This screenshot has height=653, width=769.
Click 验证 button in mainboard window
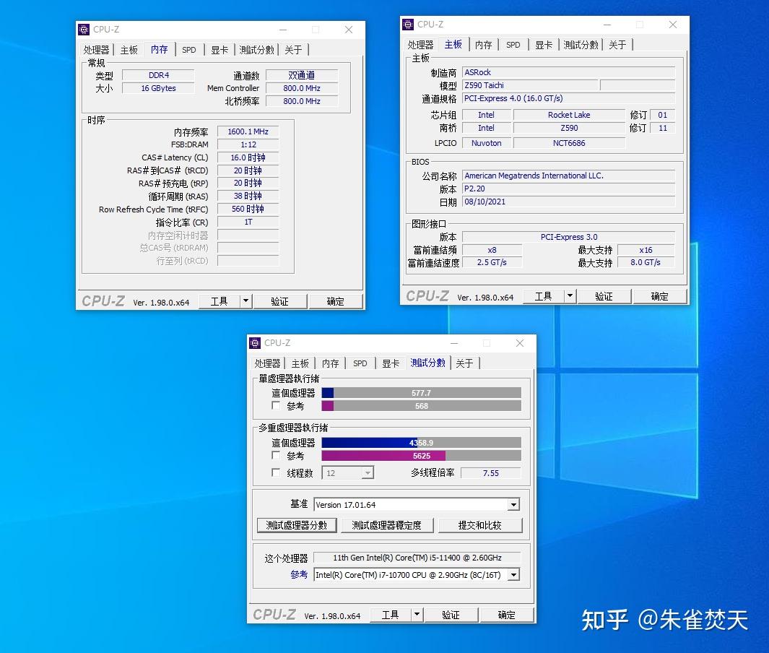[x=604, y=296]
